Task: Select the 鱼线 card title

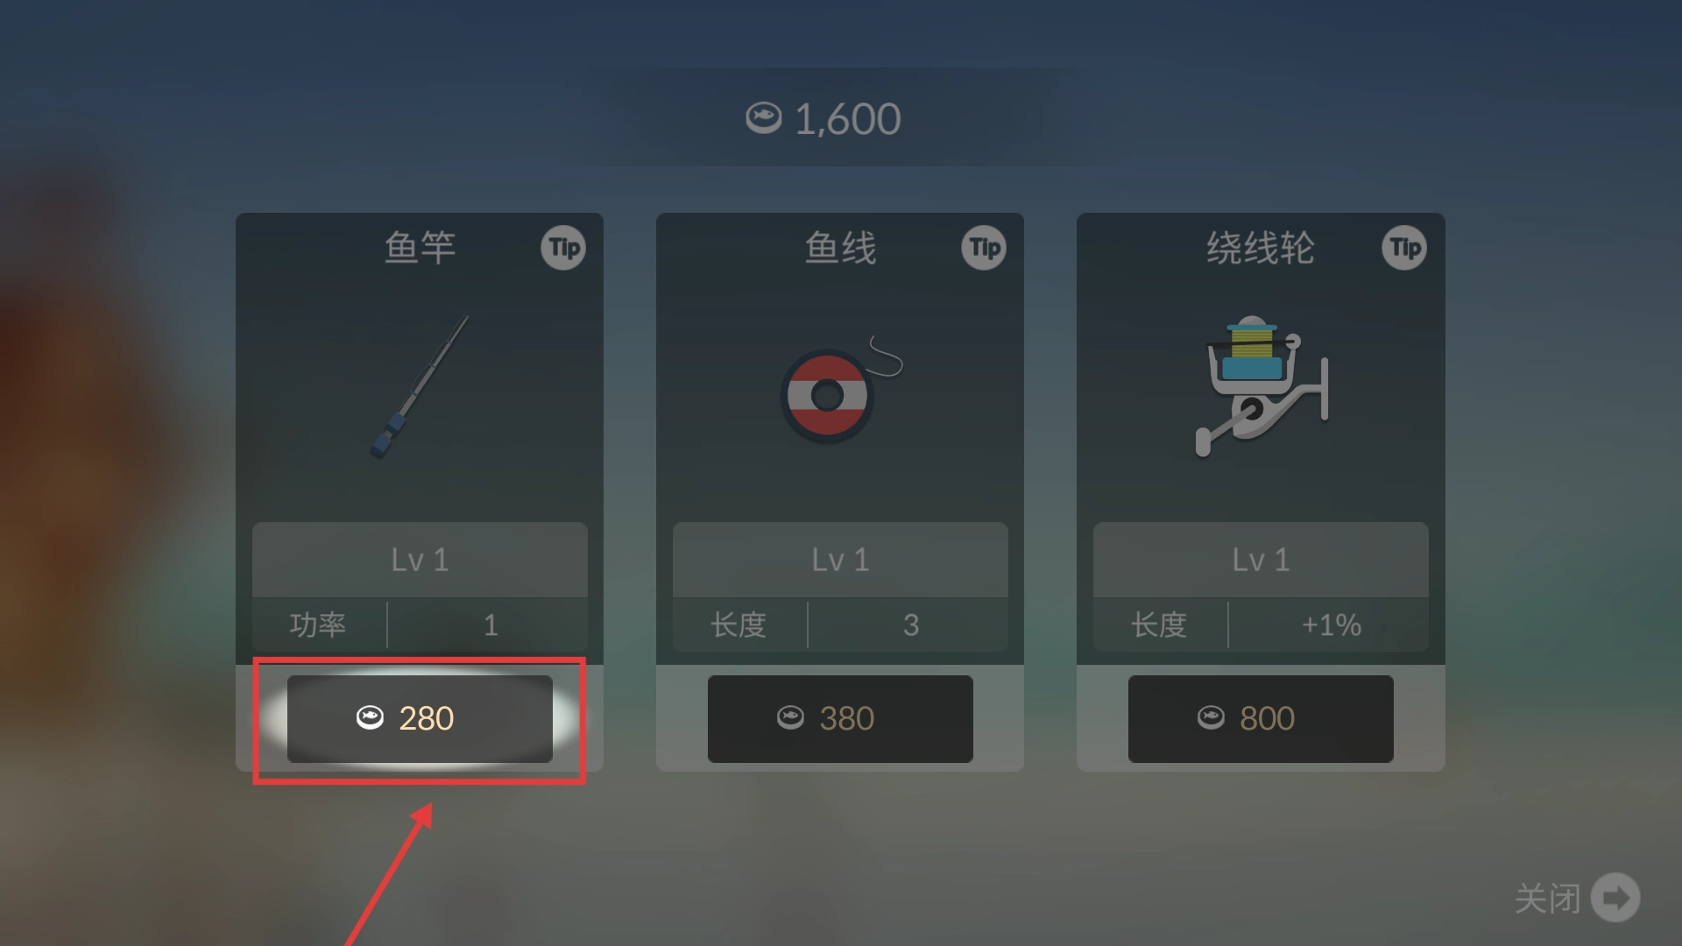Action: 840,248
